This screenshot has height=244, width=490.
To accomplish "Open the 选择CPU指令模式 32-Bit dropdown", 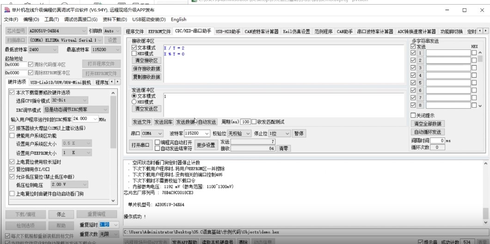I will coord(69,100).
